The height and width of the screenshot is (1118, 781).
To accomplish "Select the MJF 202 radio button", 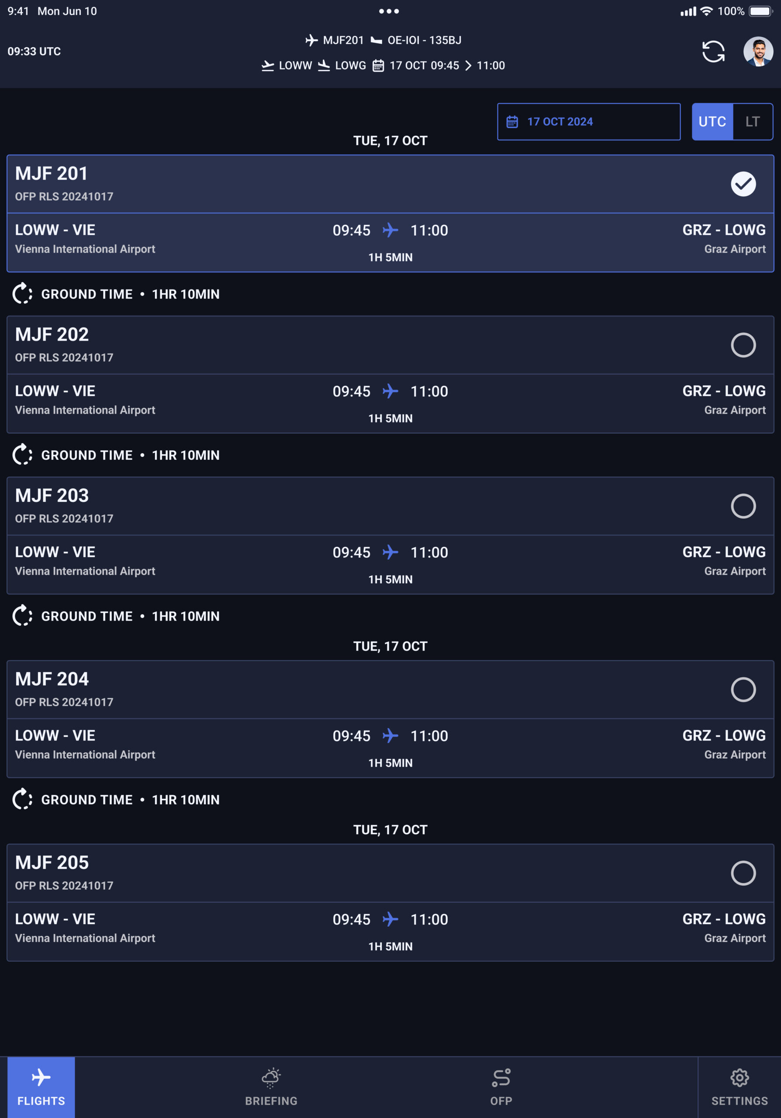I will point(743,345).
